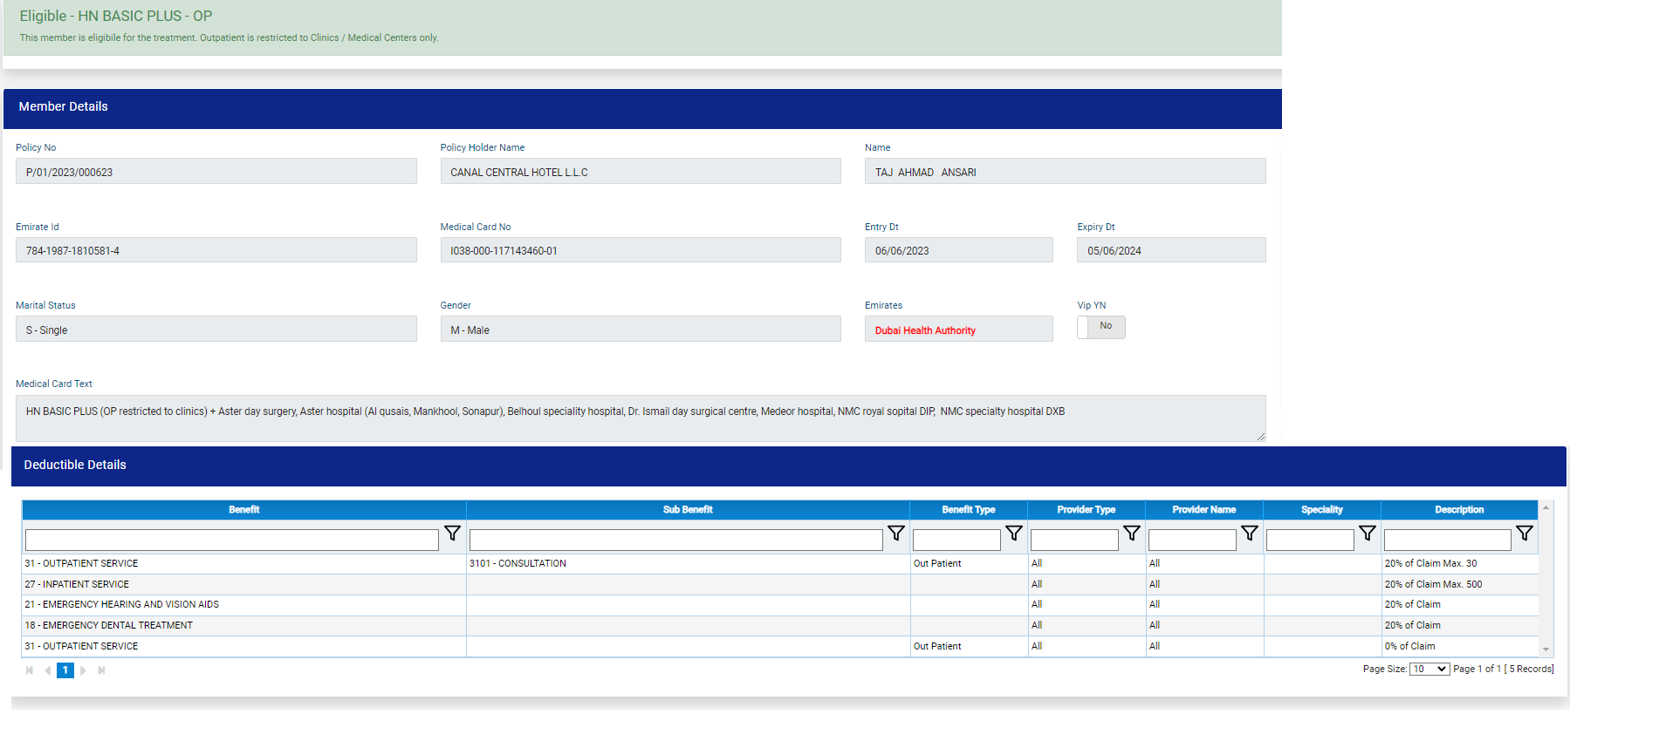This screenshot has width=1666, height=748.
Task: Open the Provider Type filter funnel
Action: [x=1131, y=534]
